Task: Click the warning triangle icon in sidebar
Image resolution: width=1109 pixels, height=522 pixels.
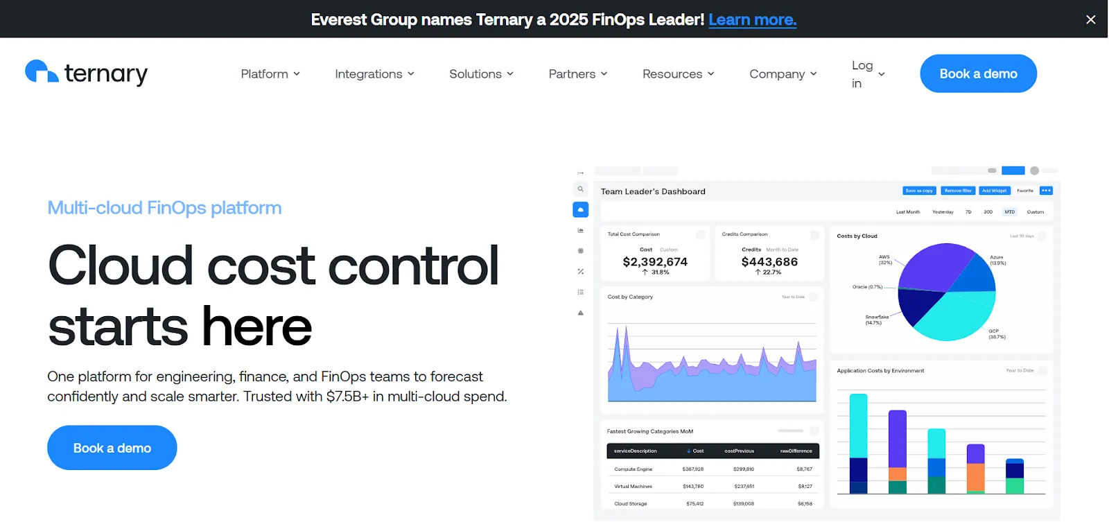Action: tap(581, 313)
